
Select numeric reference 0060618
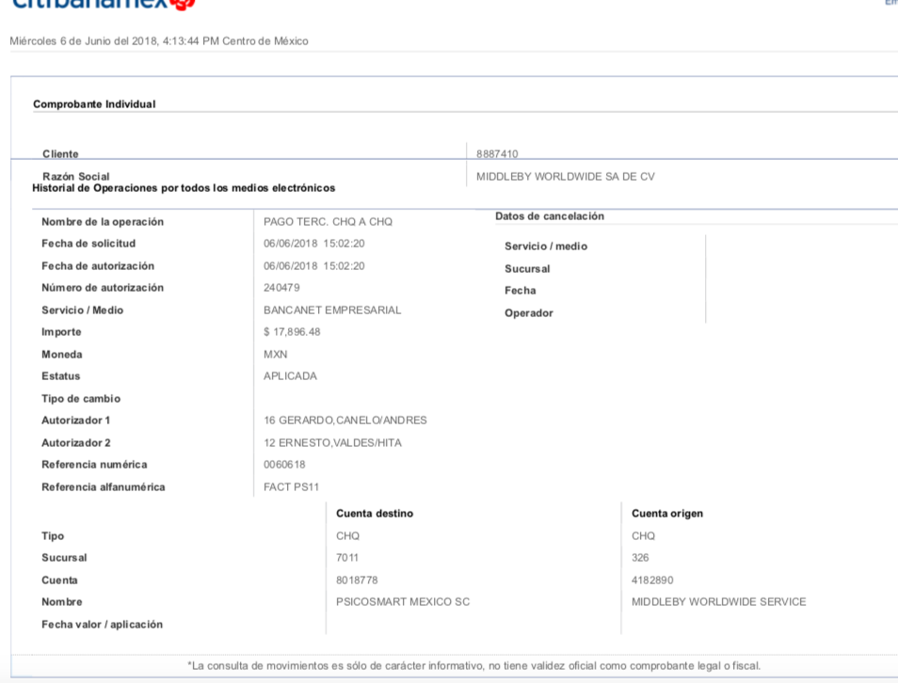point(284,465)
